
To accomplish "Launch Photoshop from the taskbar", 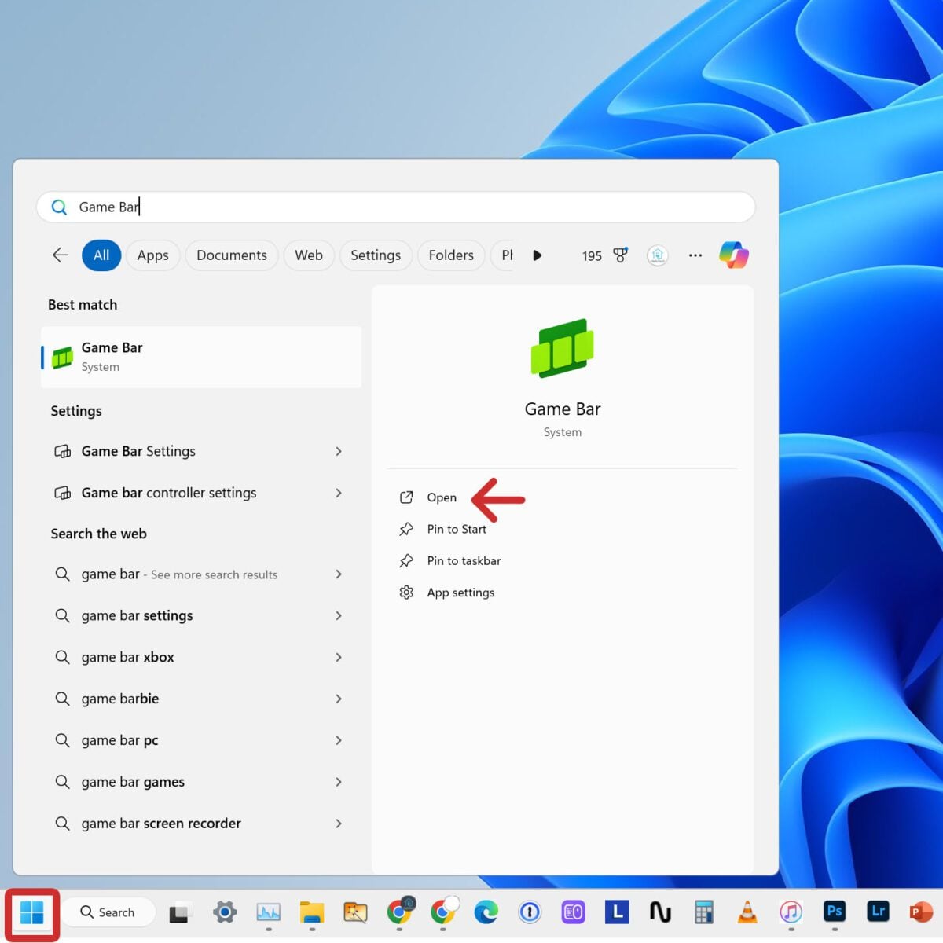I will [835, 912].
